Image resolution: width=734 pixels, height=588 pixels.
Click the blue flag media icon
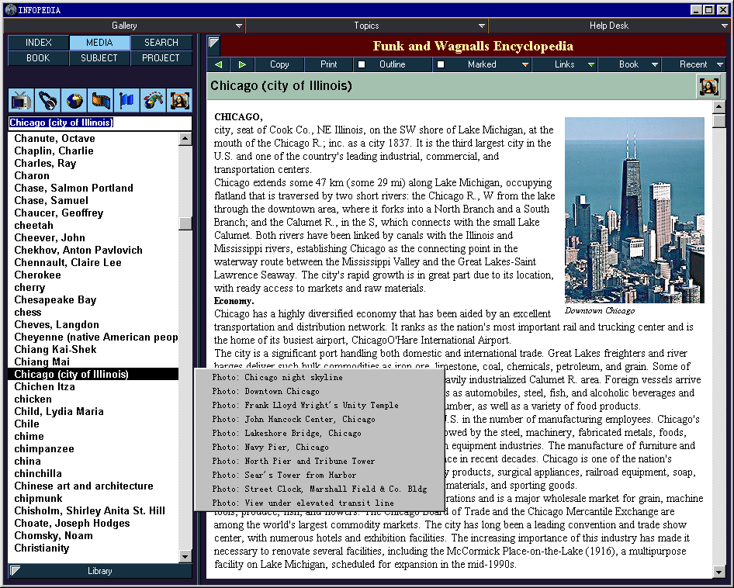126,100
